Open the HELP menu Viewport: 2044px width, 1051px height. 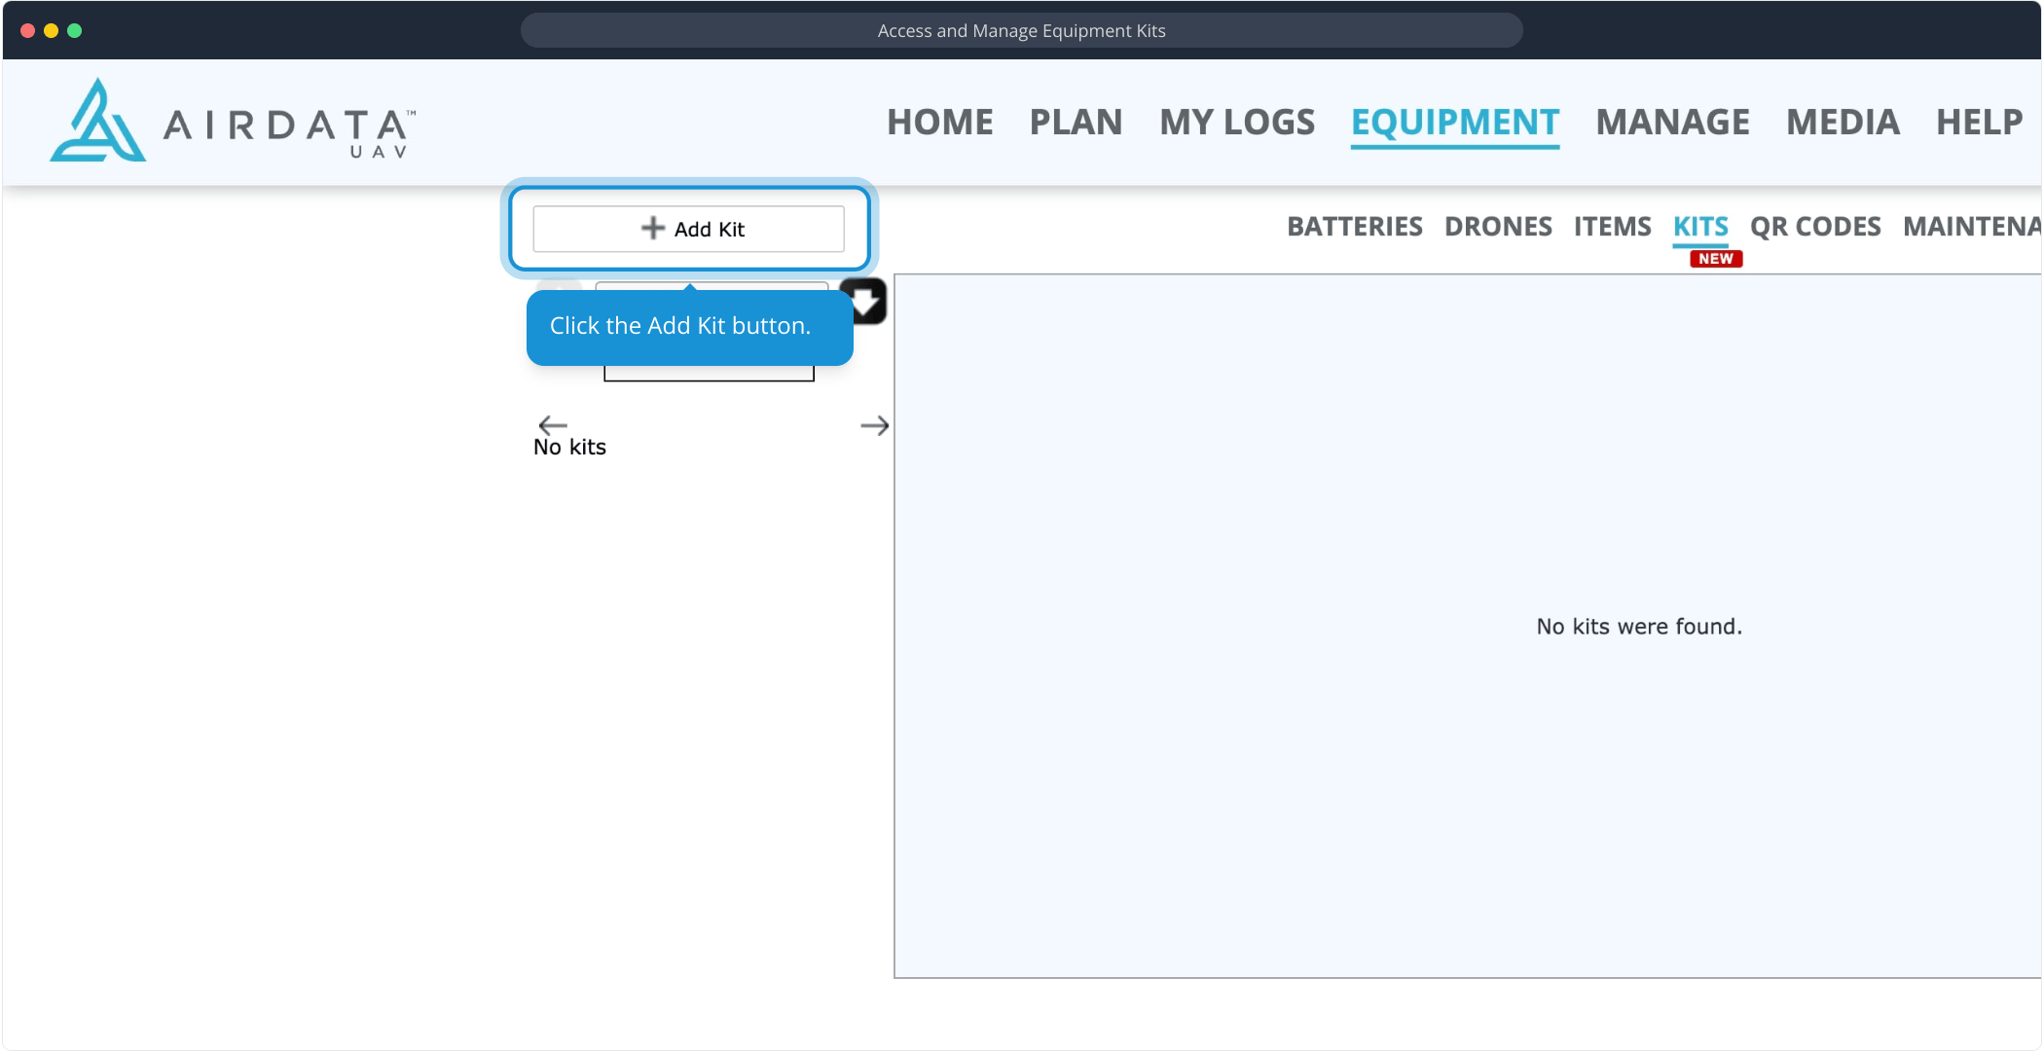(x=1979, y=123)
